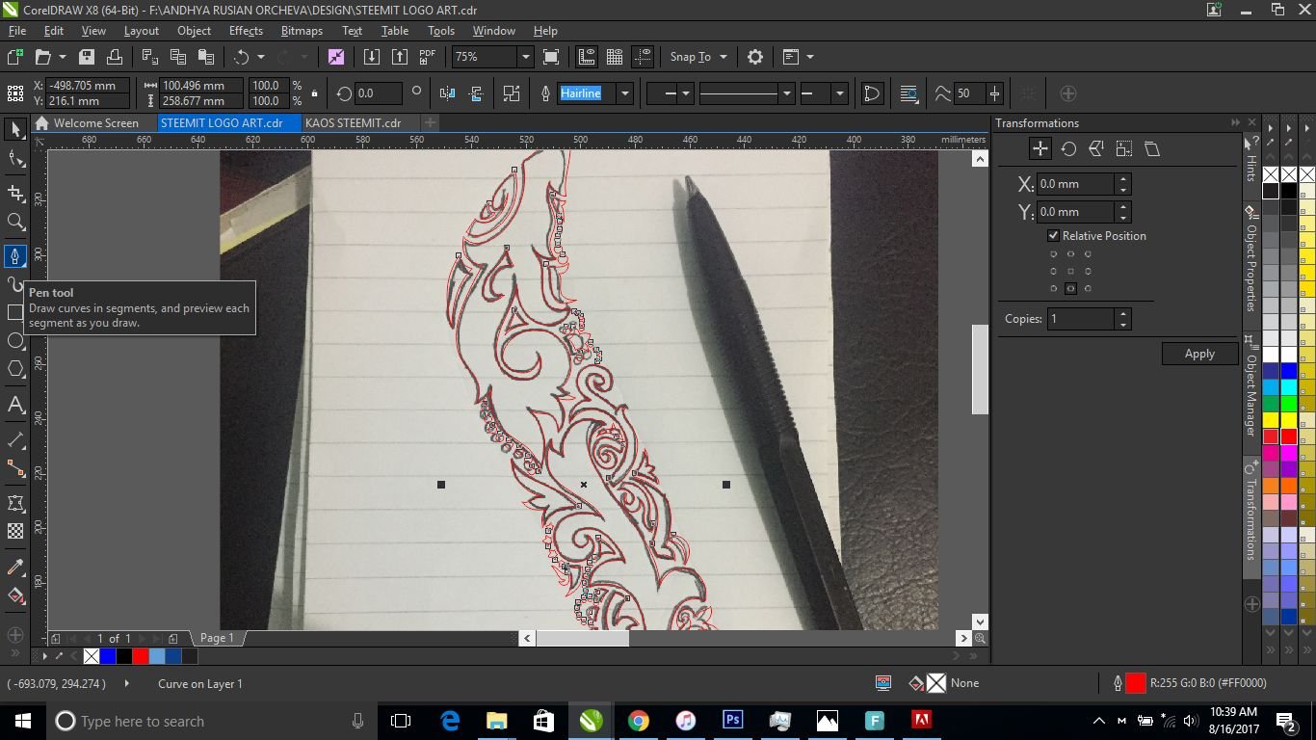The image size is (1316, 740).
Task: Choose the Crop tool
Action: tap(15, 193)
